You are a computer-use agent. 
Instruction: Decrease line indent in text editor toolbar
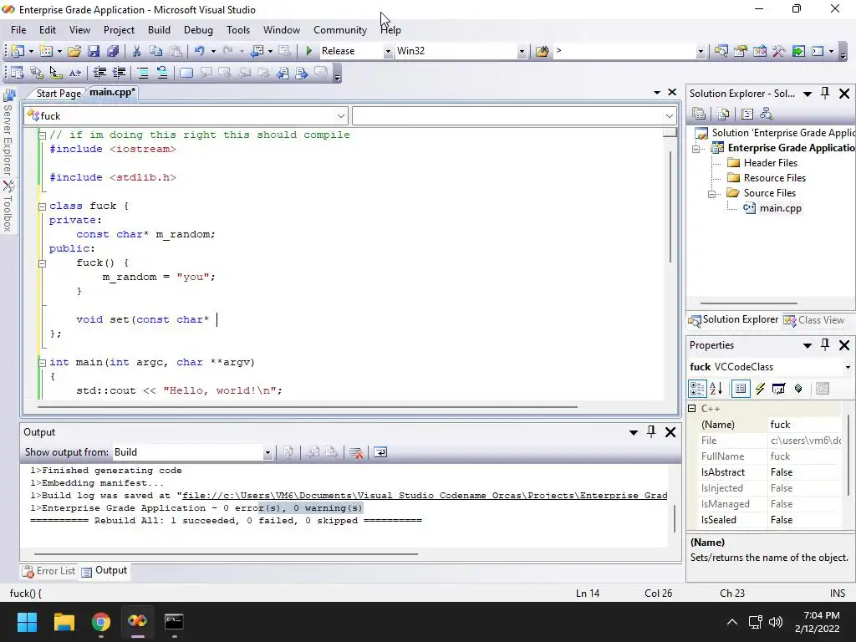coord(99,73)
